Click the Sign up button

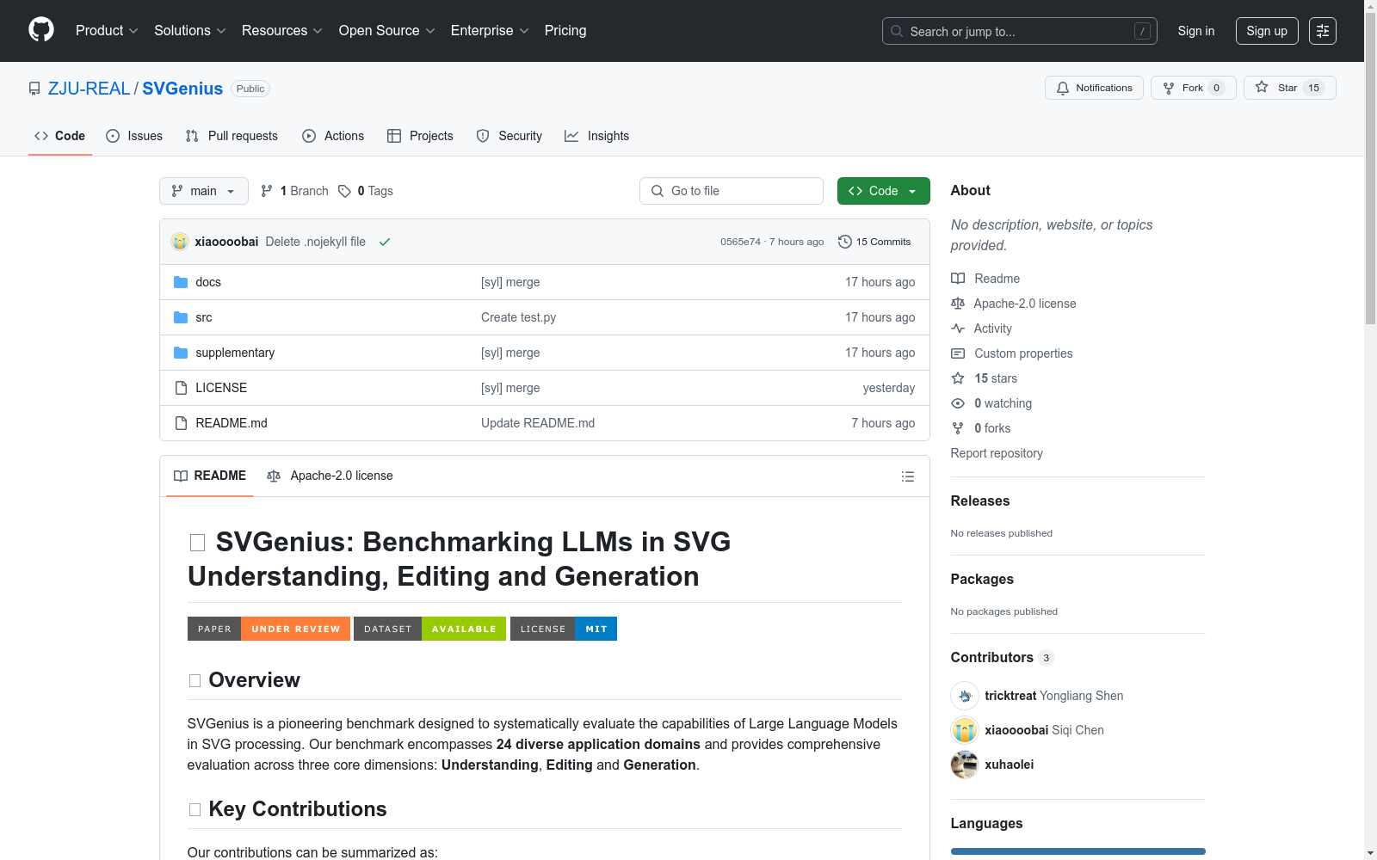click(x=1266, y=30)
